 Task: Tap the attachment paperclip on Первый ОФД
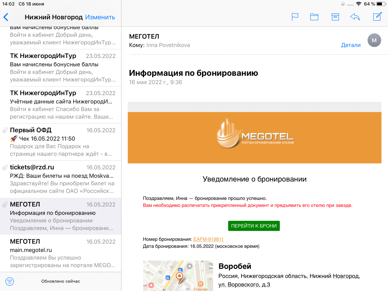[5, 130]
